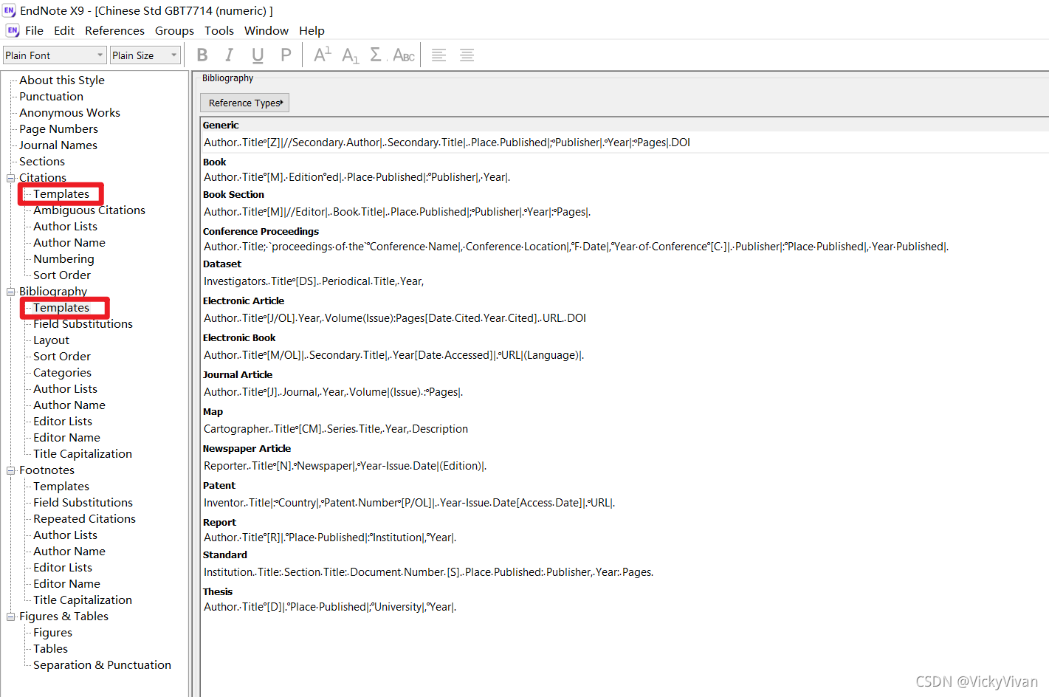Select Layout under Bibliography
The image size is (1049, 697).
[x=51, y=340]
